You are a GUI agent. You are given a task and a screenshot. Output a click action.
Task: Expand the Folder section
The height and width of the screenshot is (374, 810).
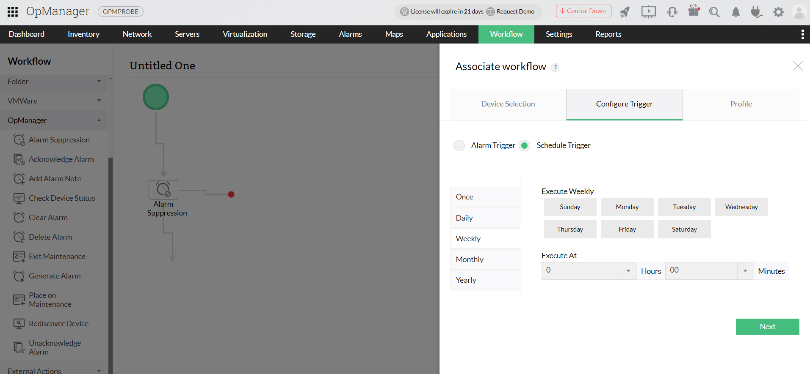(54, 82)
